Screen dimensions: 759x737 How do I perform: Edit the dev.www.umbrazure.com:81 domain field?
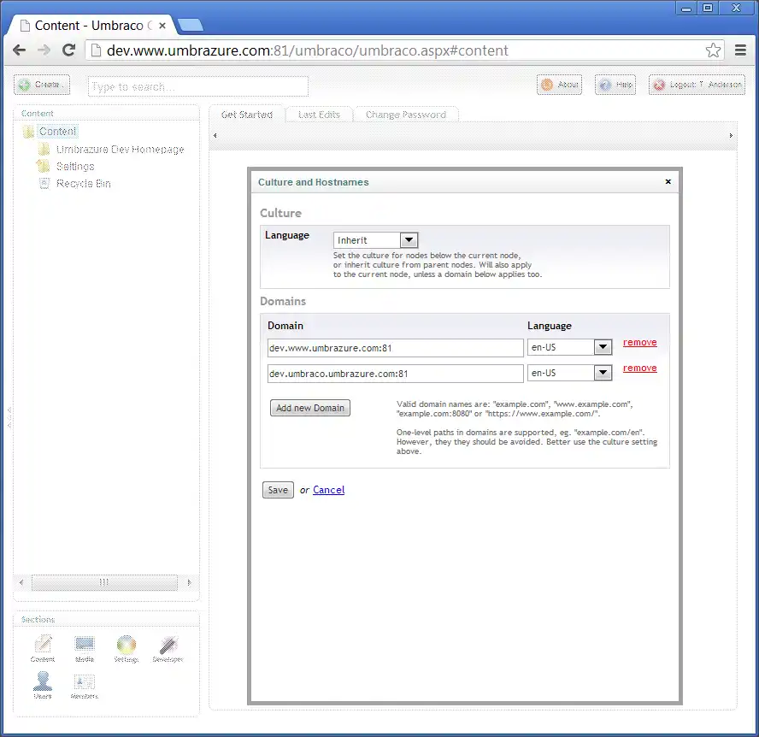click(396, 348)
